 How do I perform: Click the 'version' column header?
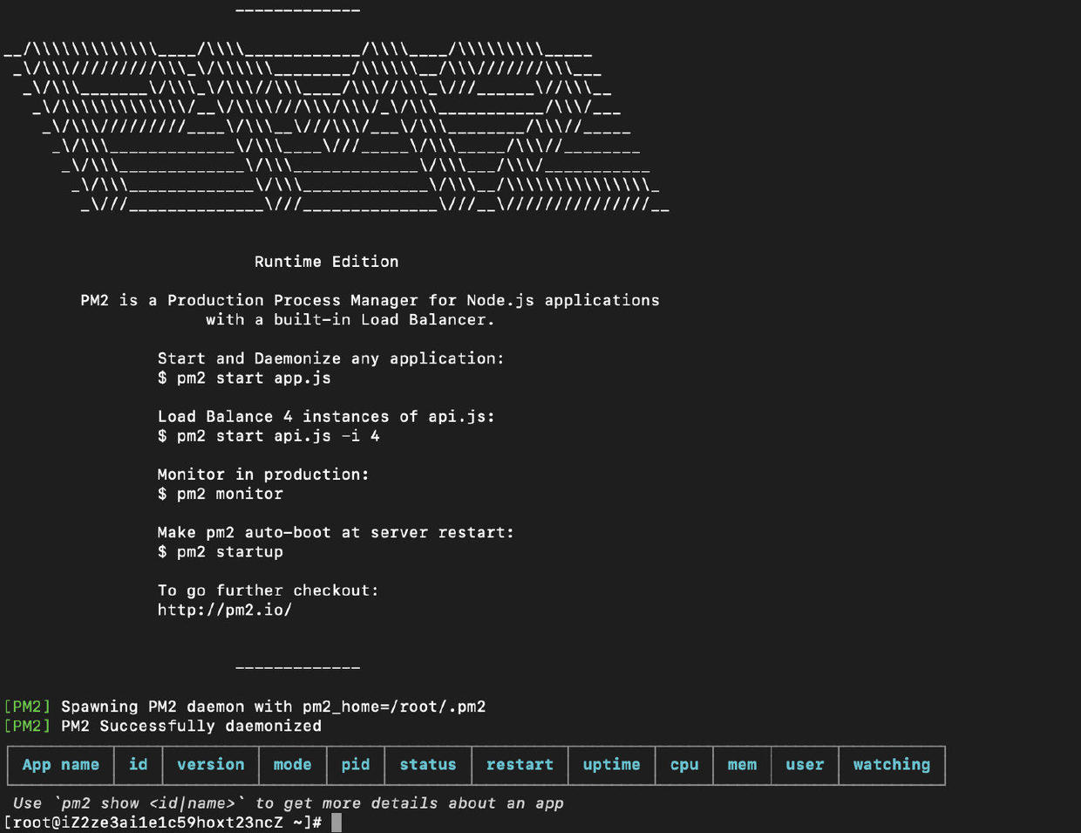(x=210, y=764)
